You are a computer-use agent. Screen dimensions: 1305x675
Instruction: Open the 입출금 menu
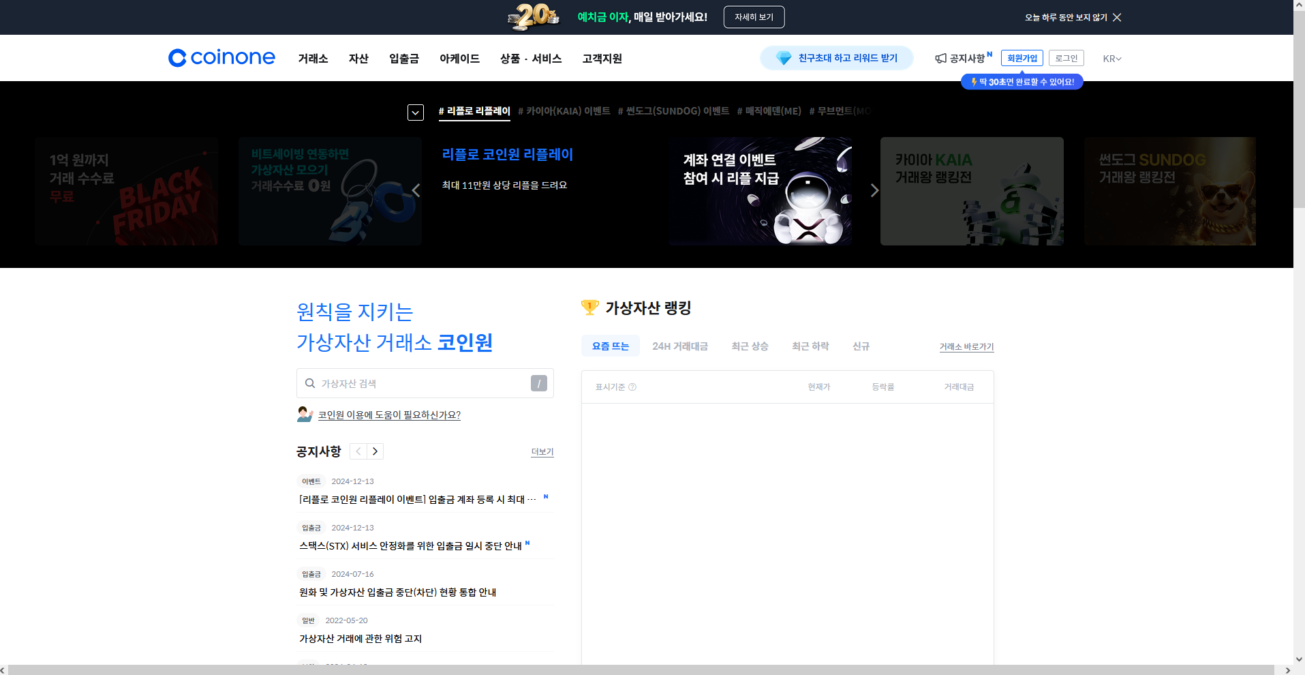click(404, 59)
